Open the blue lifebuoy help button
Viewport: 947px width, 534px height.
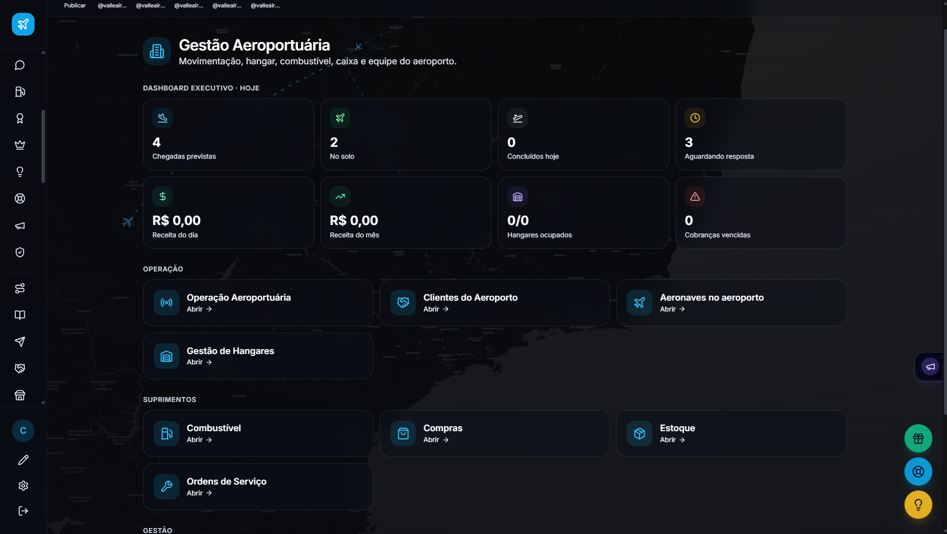[918, 471]
